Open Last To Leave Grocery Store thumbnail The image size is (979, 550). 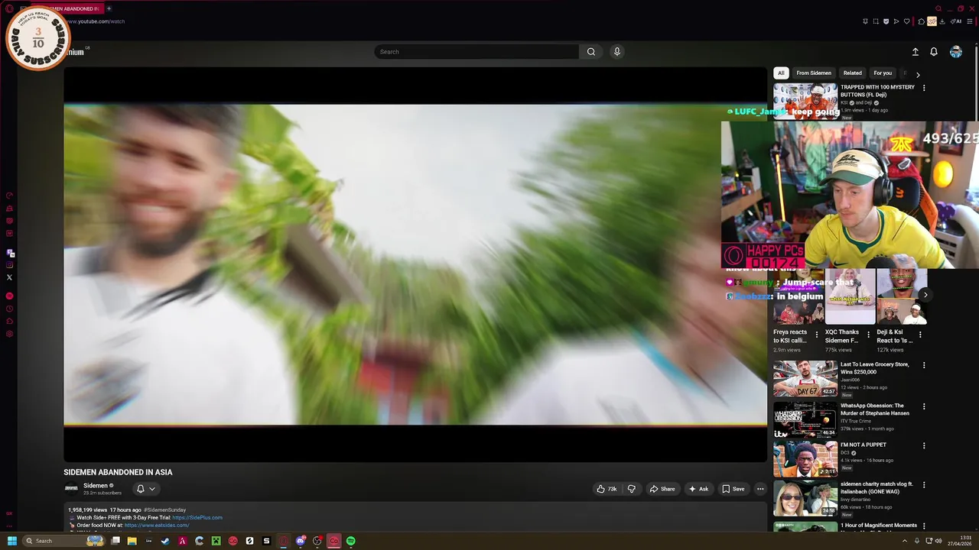coord(805,378)
